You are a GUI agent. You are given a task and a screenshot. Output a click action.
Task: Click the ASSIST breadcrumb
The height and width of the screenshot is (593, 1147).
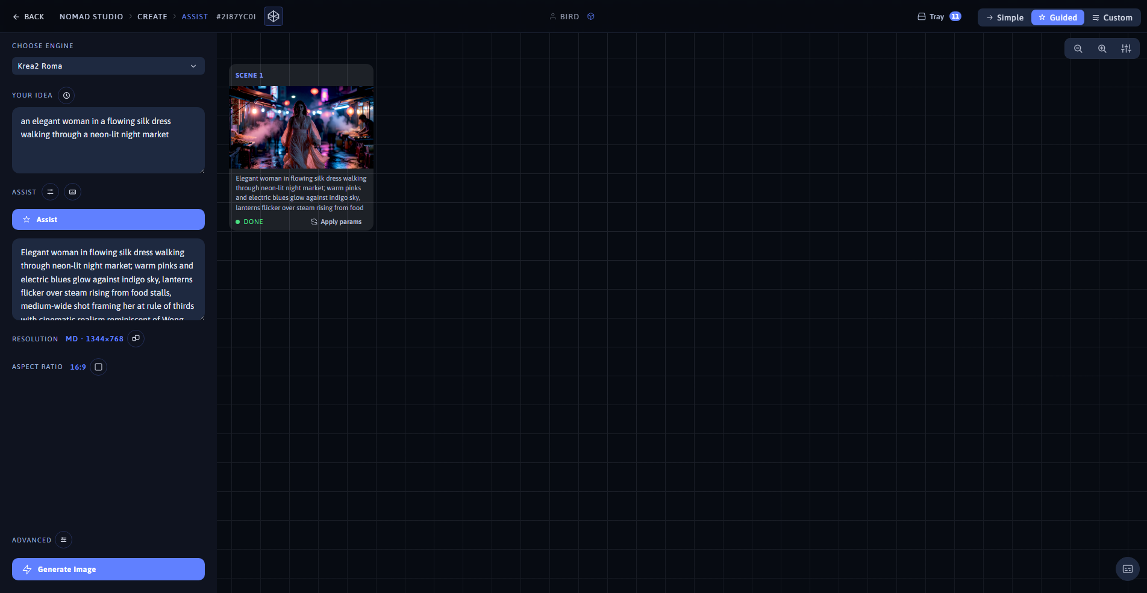195,17
